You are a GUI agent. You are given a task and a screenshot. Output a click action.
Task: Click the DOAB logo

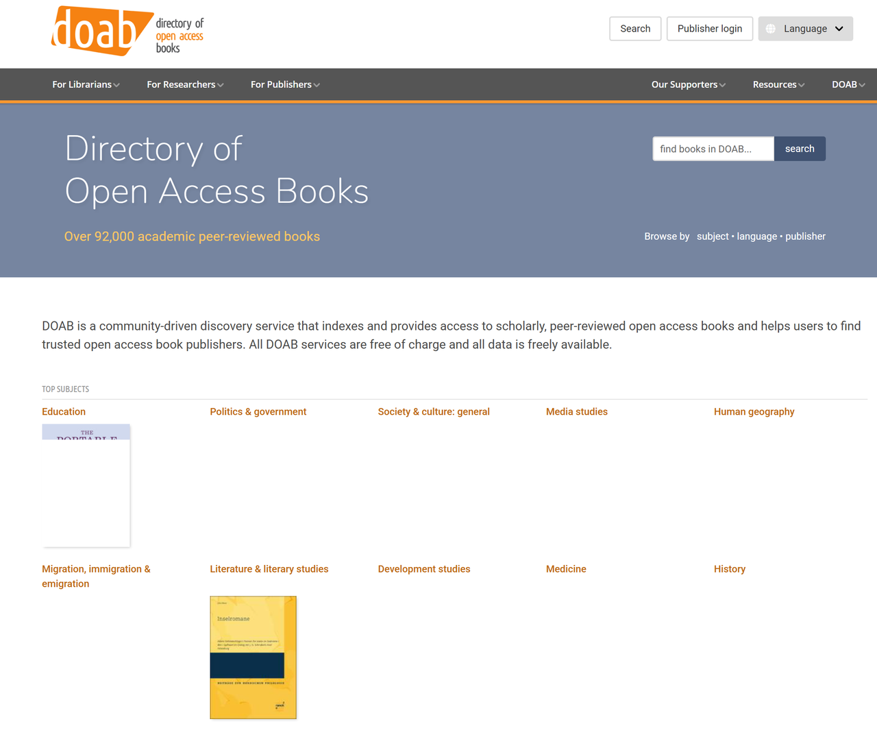tap(127, 31)
